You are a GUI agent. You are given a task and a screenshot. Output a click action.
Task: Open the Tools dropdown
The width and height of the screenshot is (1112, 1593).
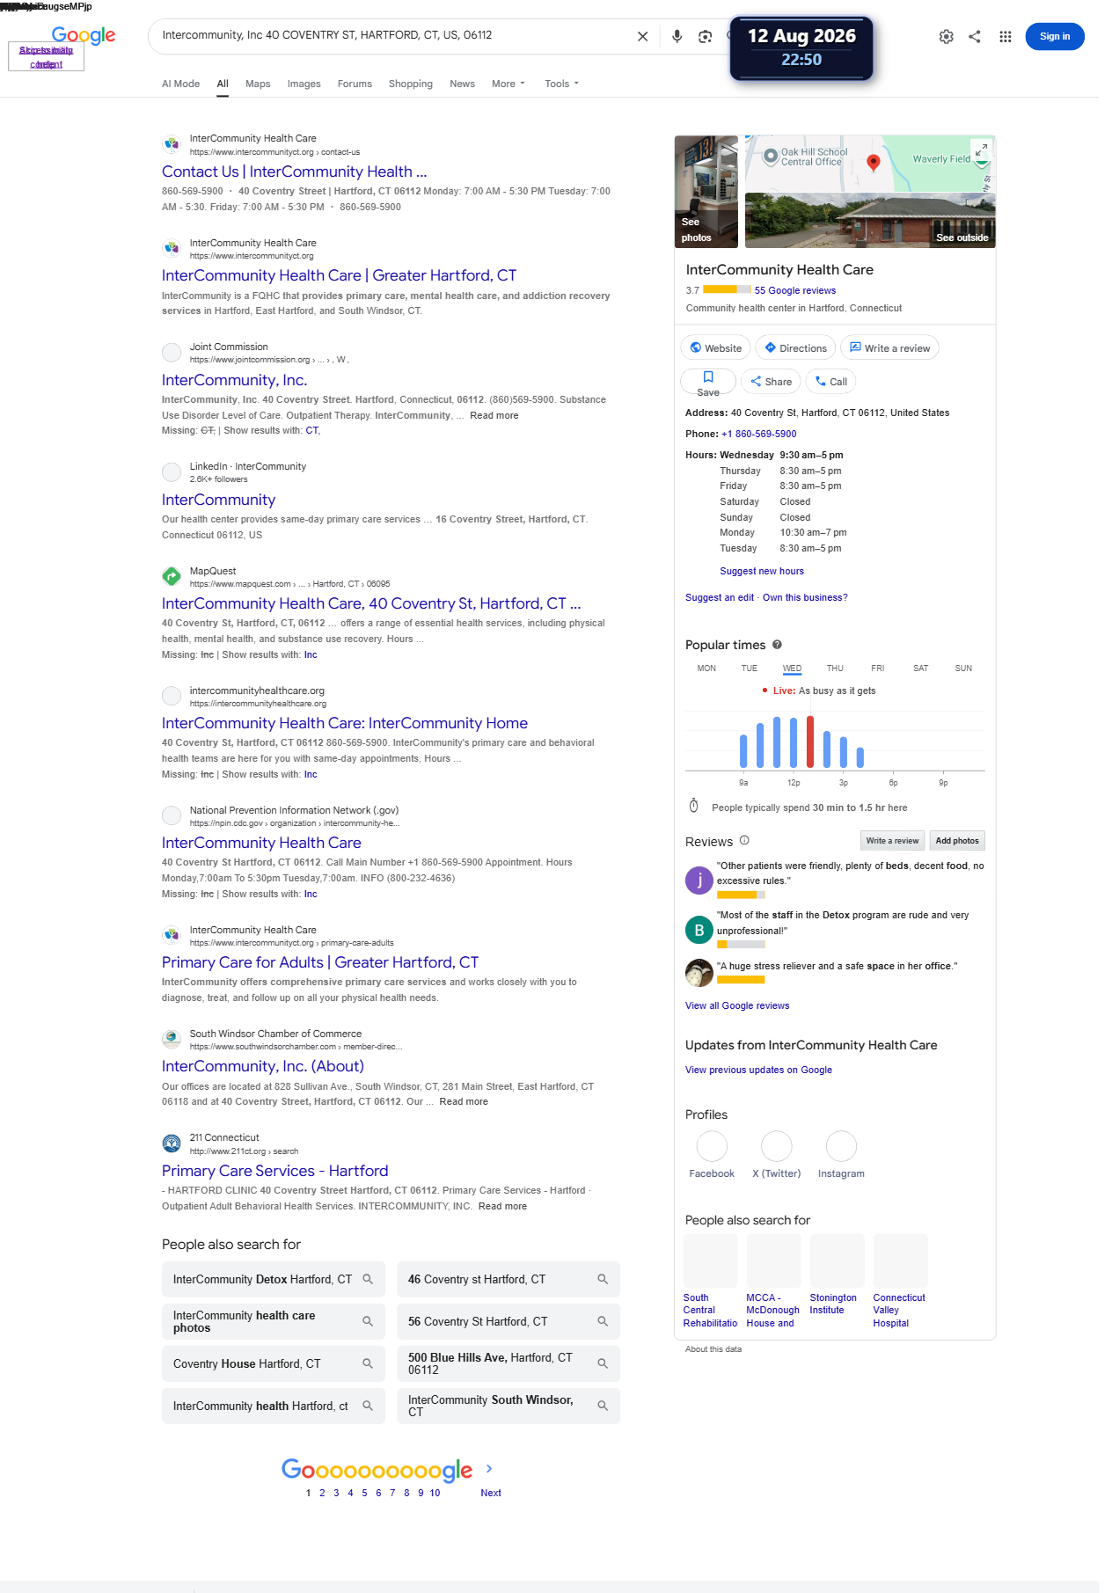pos(561,84)
